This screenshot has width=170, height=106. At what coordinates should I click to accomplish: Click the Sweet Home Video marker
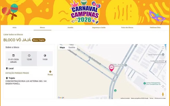click(x=163, y=55)
